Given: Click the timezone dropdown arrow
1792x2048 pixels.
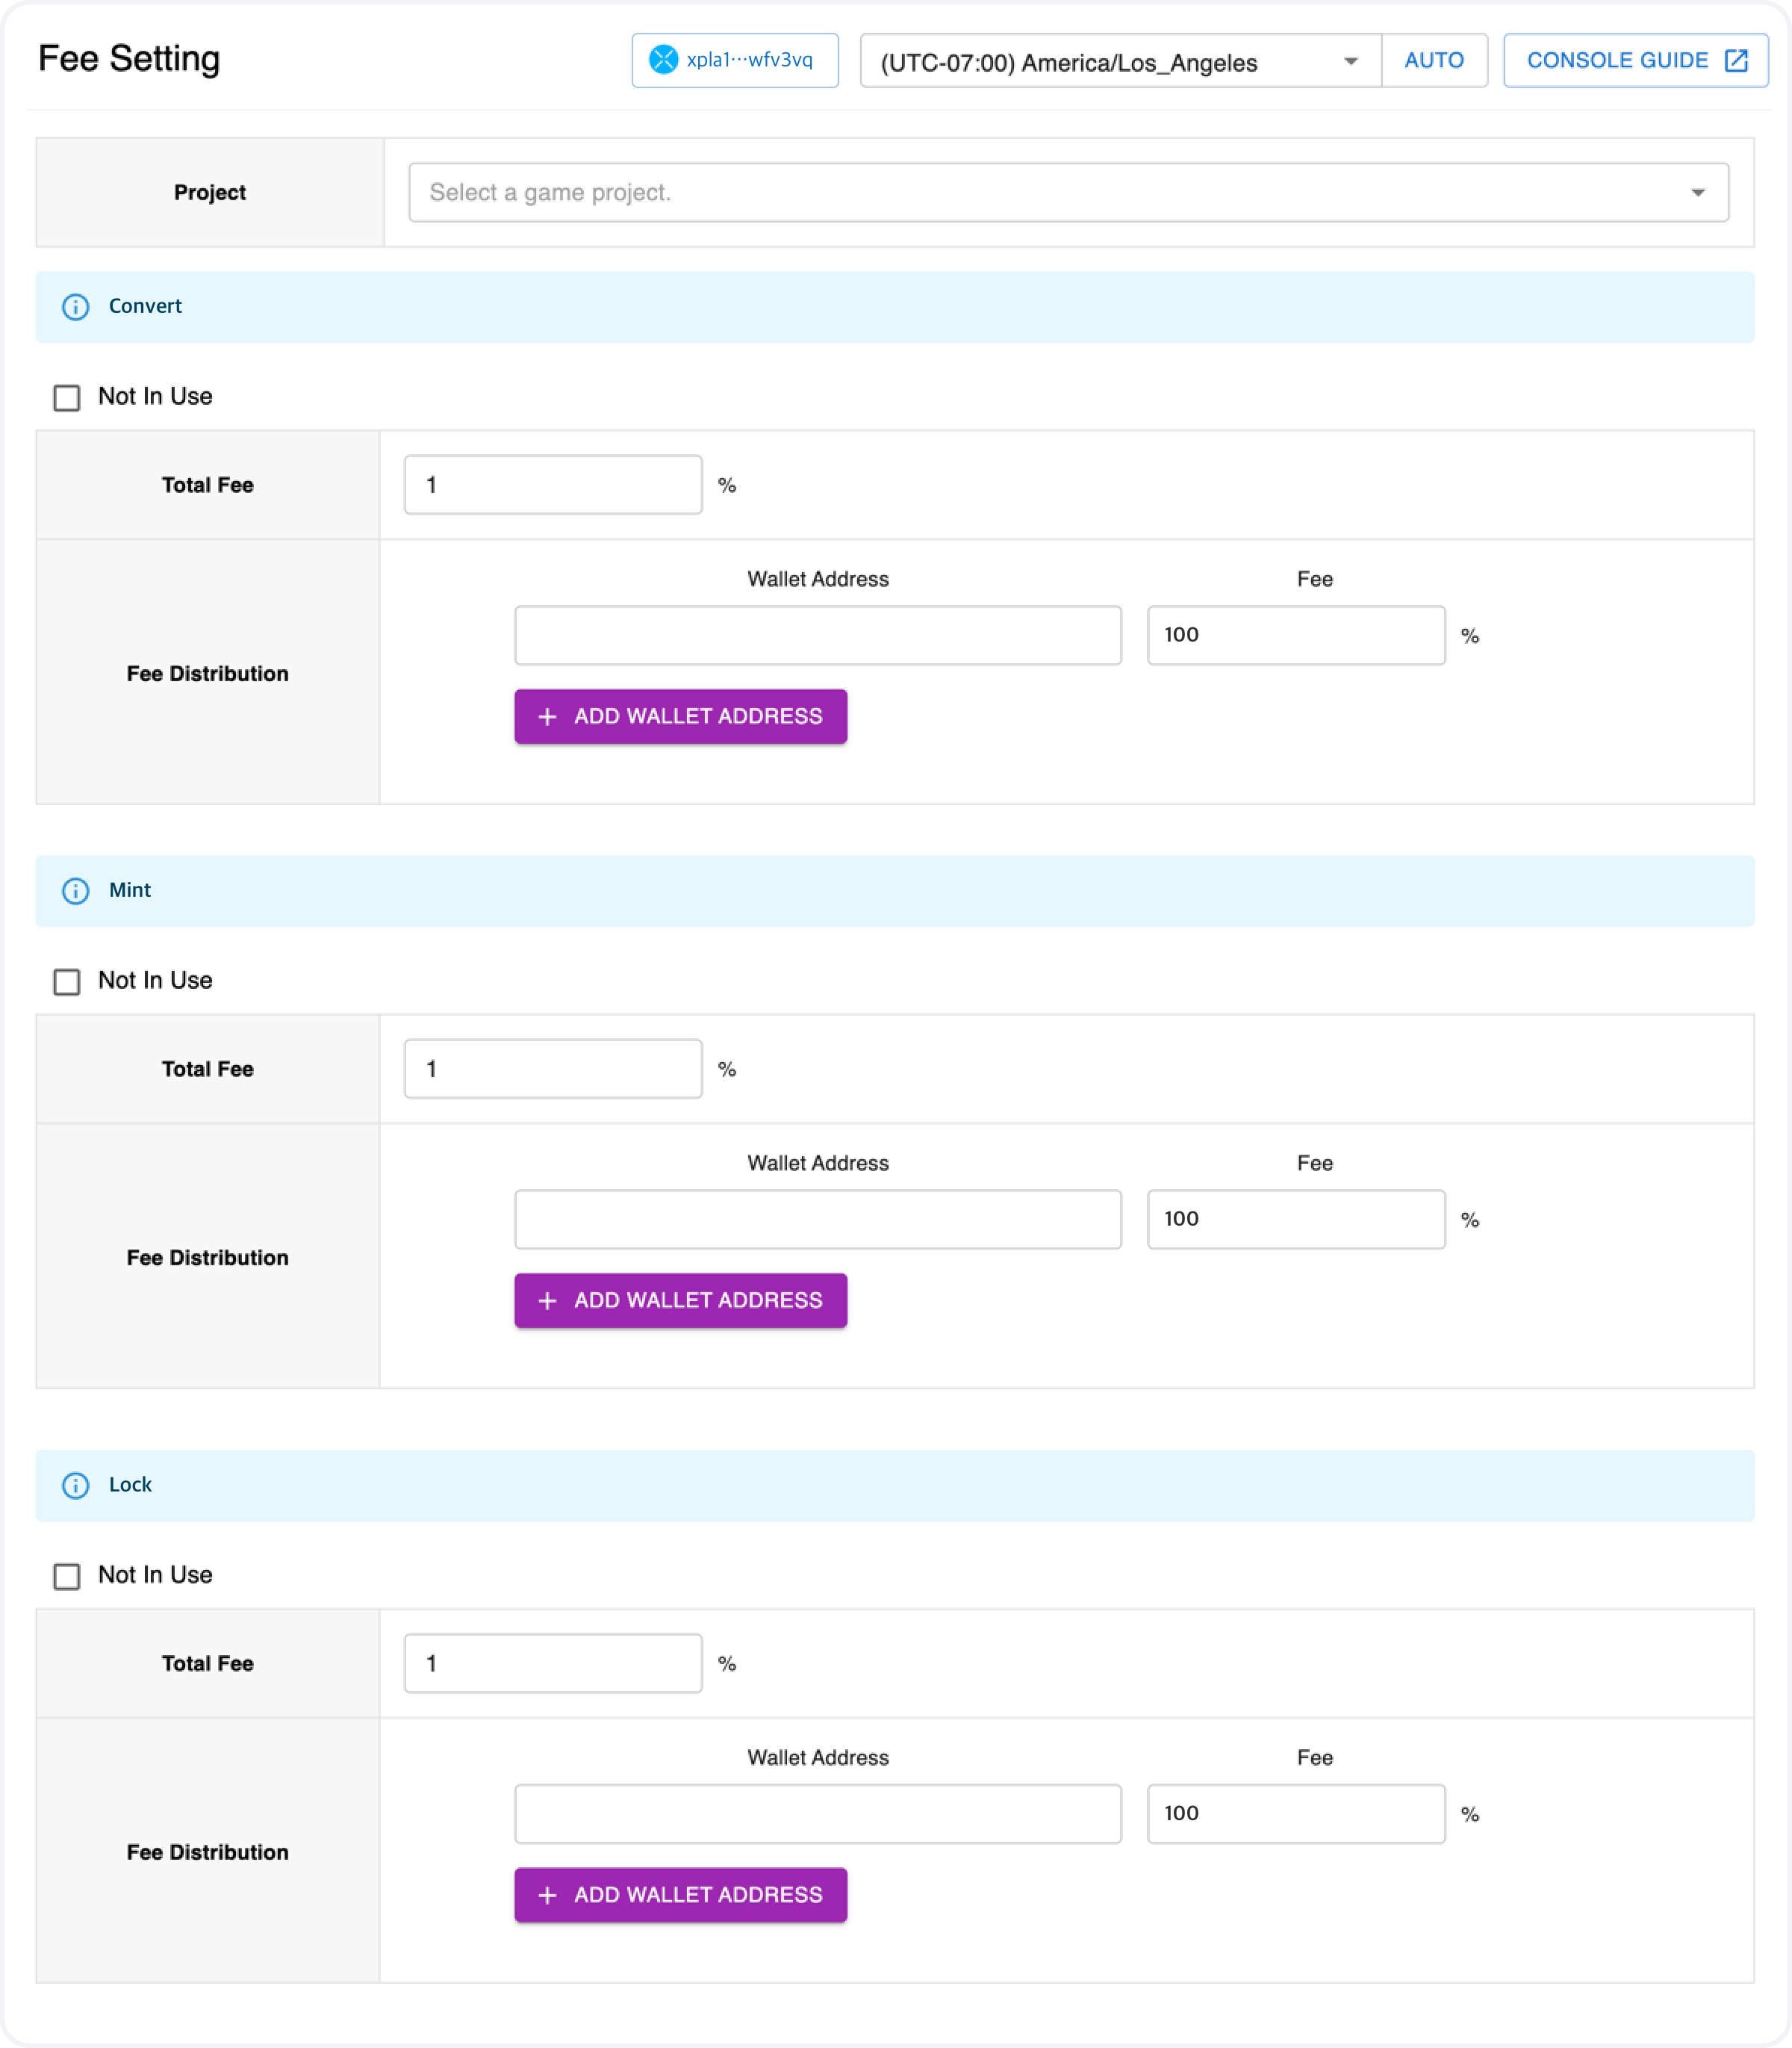Looking at the screenshot, I should [1350, 62].
